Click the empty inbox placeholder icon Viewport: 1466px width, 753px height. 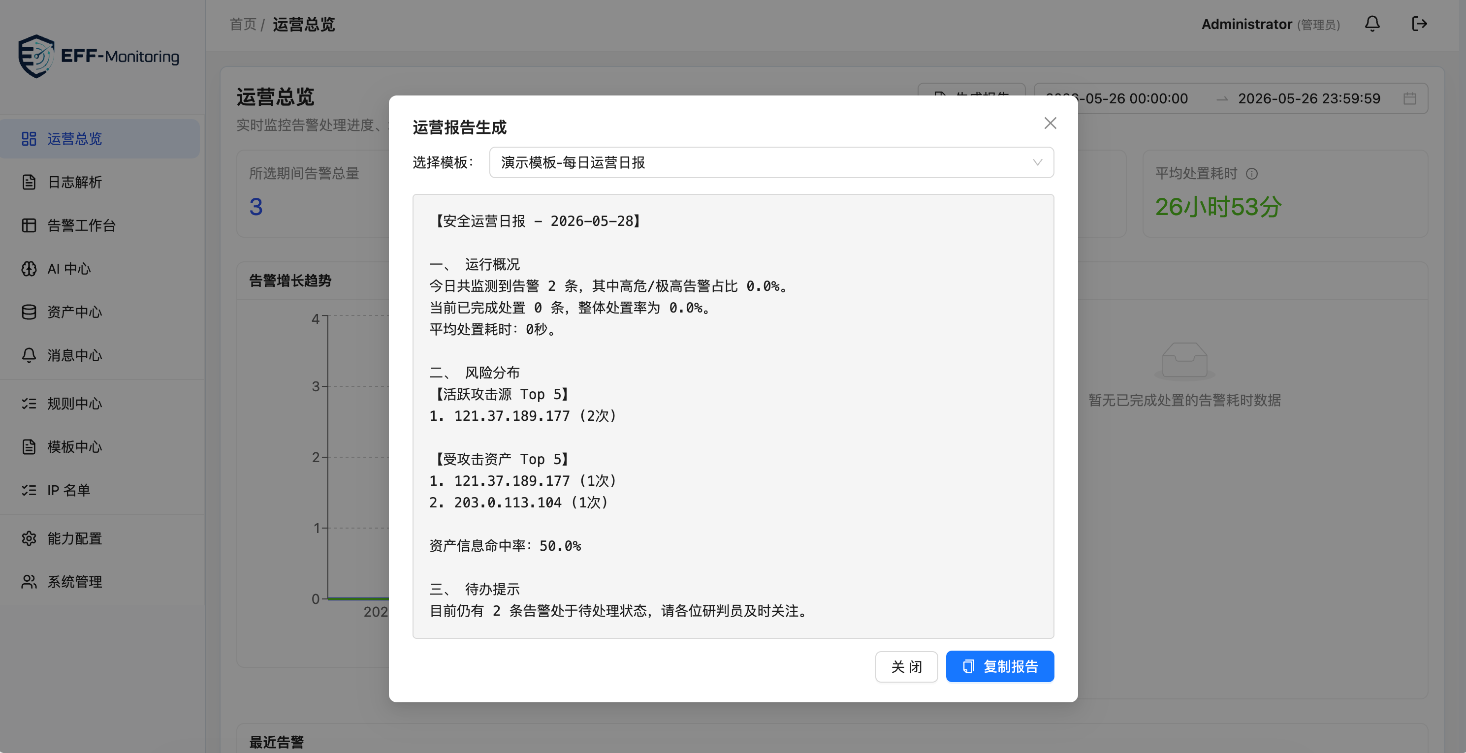point(1184,360)
